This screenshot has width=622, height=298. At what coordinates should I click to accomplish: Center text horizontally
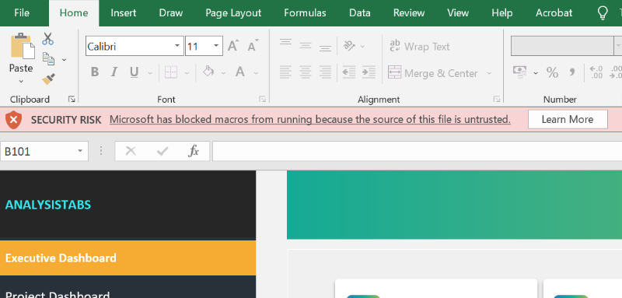pyautogui.click(x=305, y=72)
